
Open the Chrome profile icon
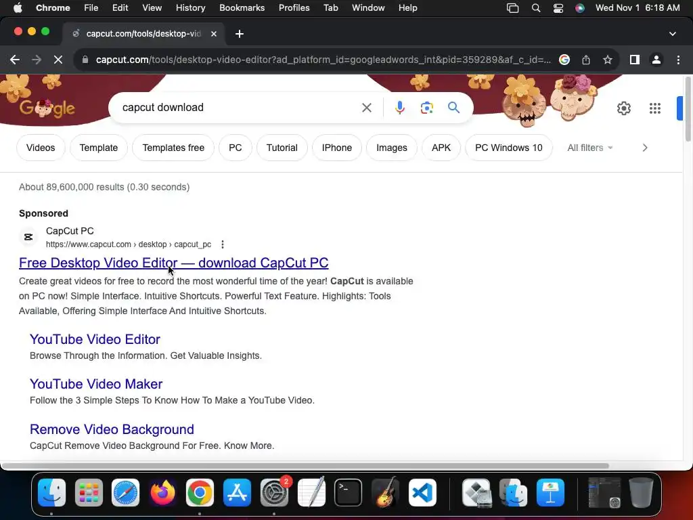tap(656, 60)
